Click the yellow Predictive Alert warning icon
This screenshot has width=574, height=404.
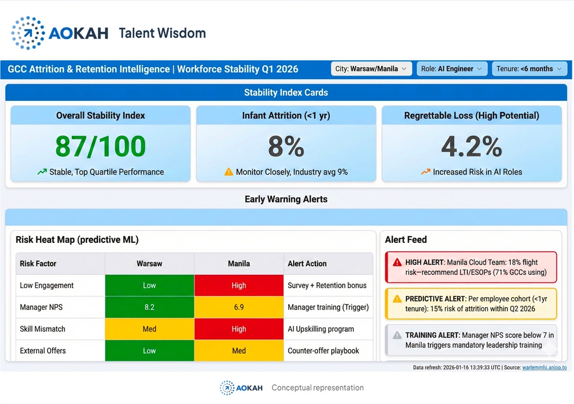[397, 299]
